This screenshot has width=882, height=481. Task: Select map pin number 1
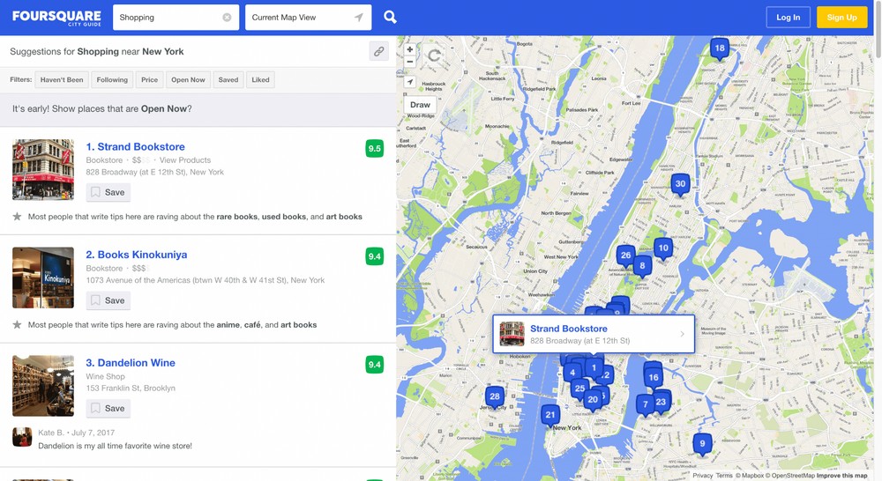click(x=594, y=368)
